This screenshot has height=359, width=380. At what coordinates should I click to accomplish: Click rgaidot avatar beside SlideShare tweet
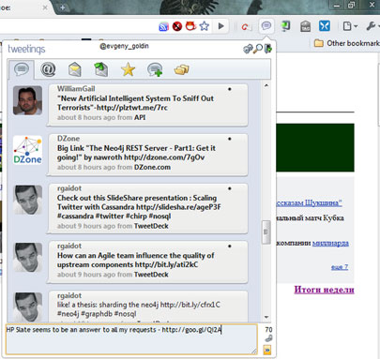click(27, 200)
